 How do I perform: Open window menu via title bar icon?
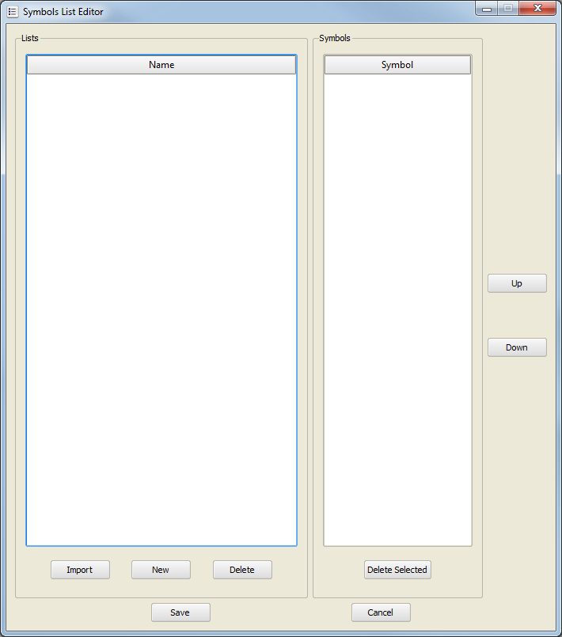point(13,12)
